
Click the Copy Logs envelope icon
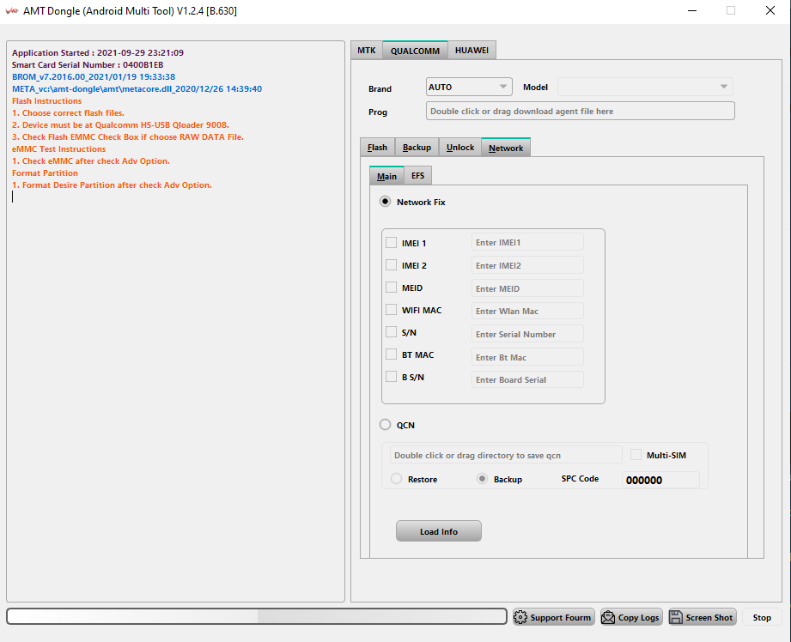point(608,617)
